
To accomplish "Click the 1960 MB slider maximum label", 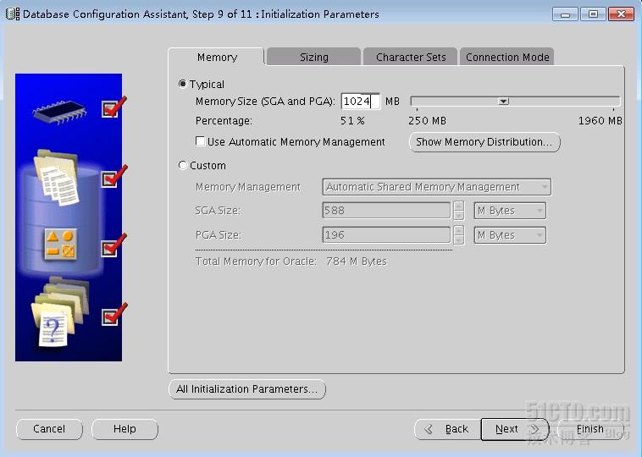I will [x=600, y=121].
